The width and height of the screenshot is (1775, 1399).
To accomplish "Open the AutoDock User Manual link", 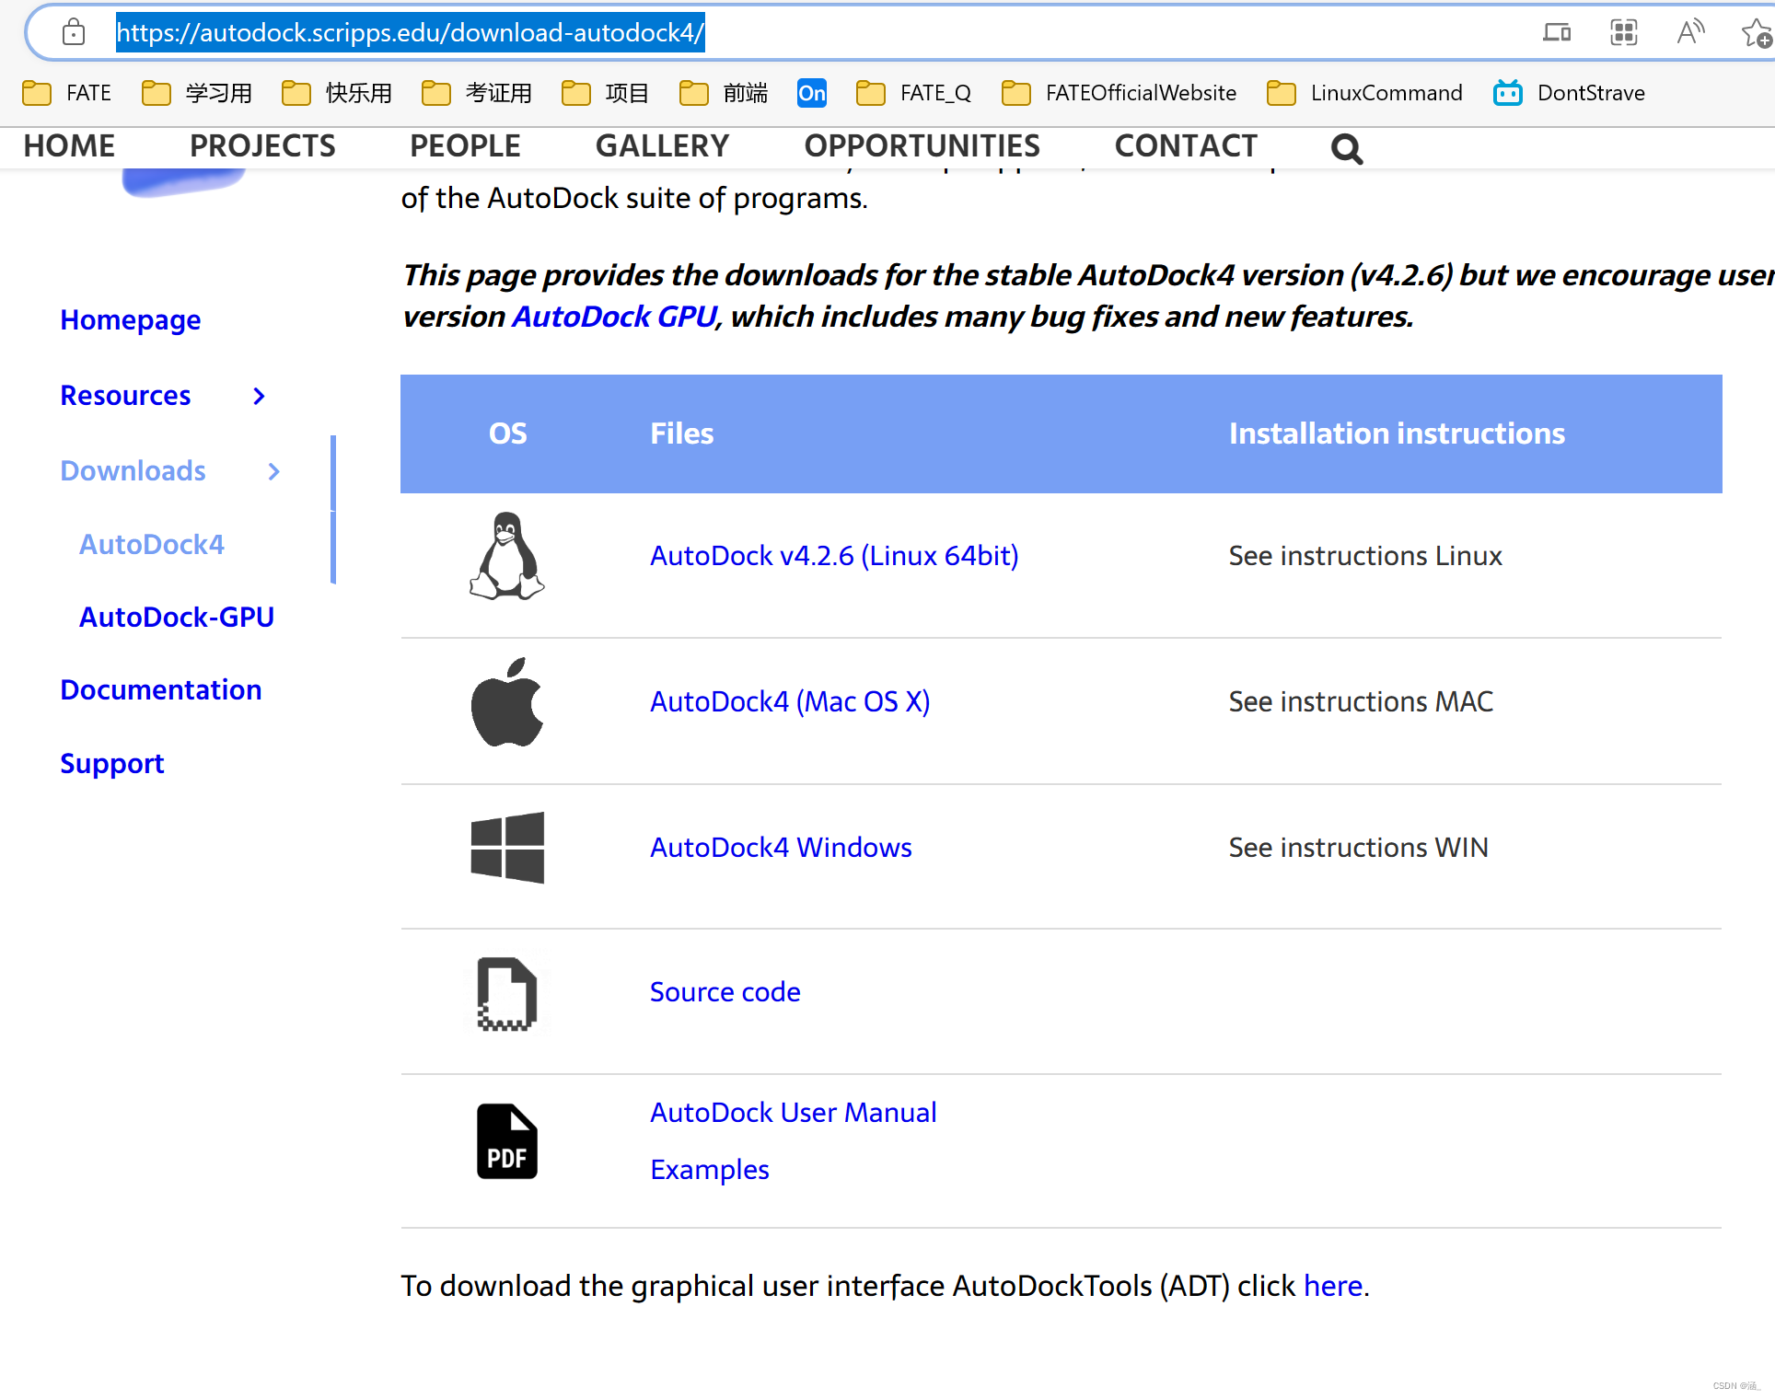I will point(793,1113).
